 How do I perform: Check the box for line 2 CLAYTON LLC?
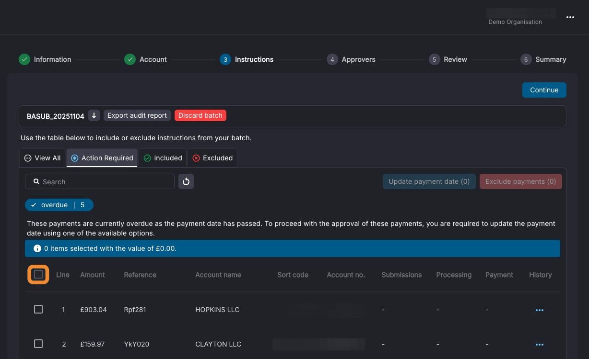(x=38, y=344)
